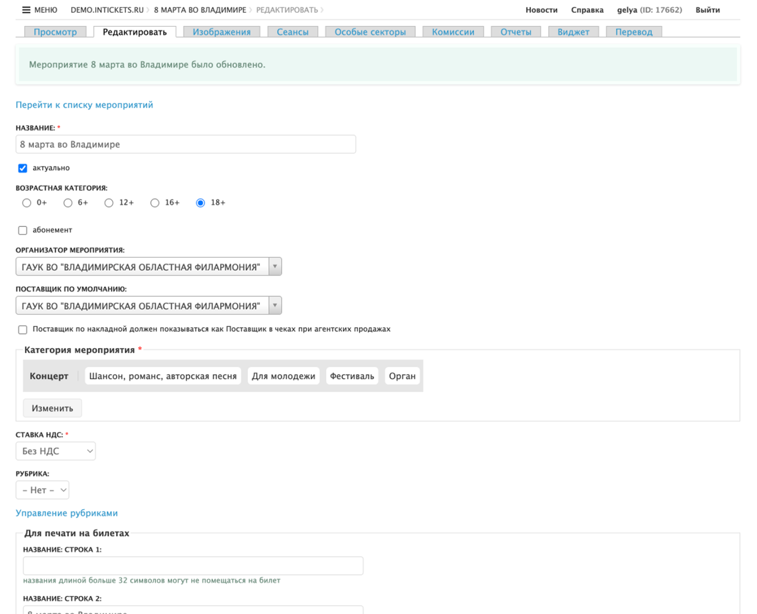Image resolution: width=757 pixels, height=614 pixels.
Task: Toggle the 'актуально' checkbox
Action: point(22,168)
